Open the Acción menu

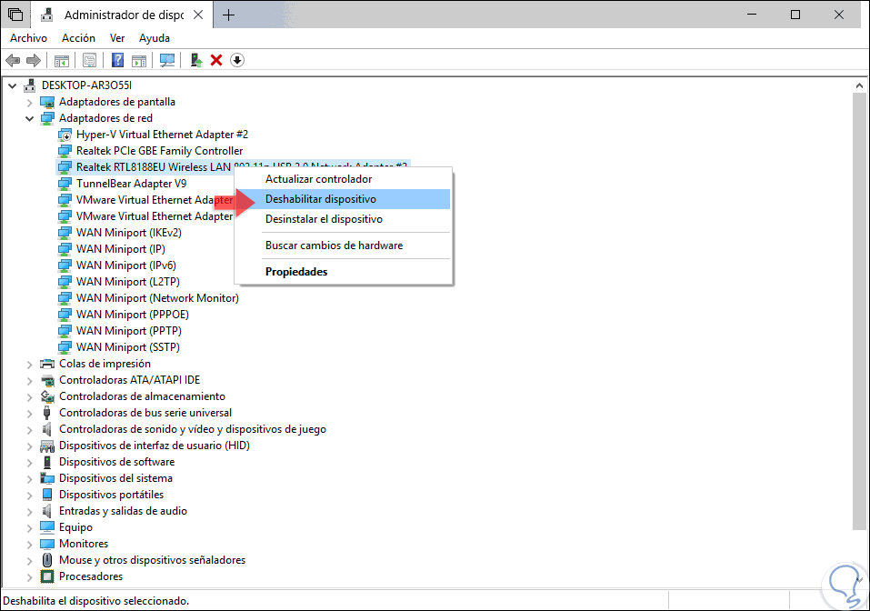coord(78,37)
